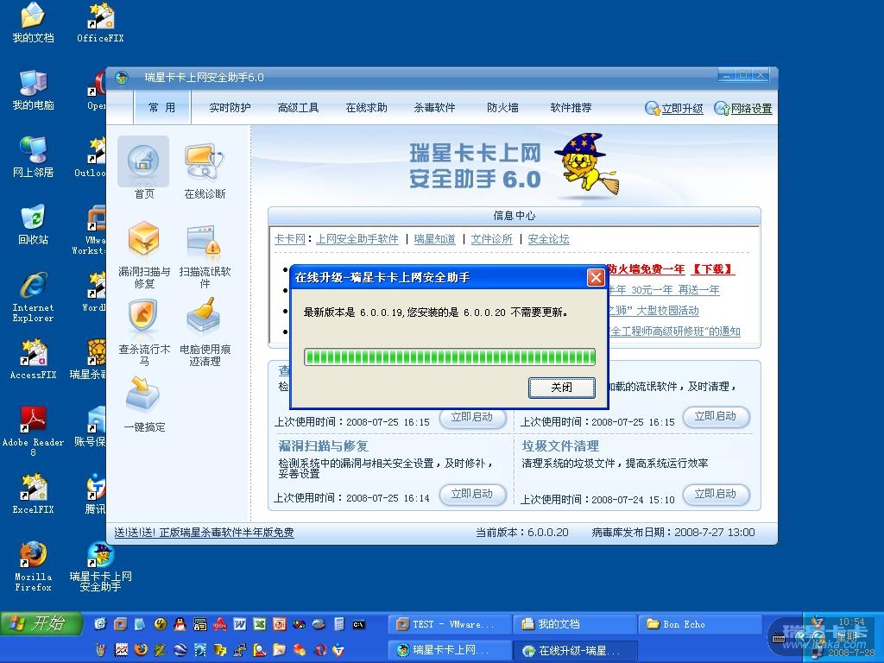Switch to 我的文档 taskbar window
Viewport: 884px width, 663px height.
click(x=575, y=624)
